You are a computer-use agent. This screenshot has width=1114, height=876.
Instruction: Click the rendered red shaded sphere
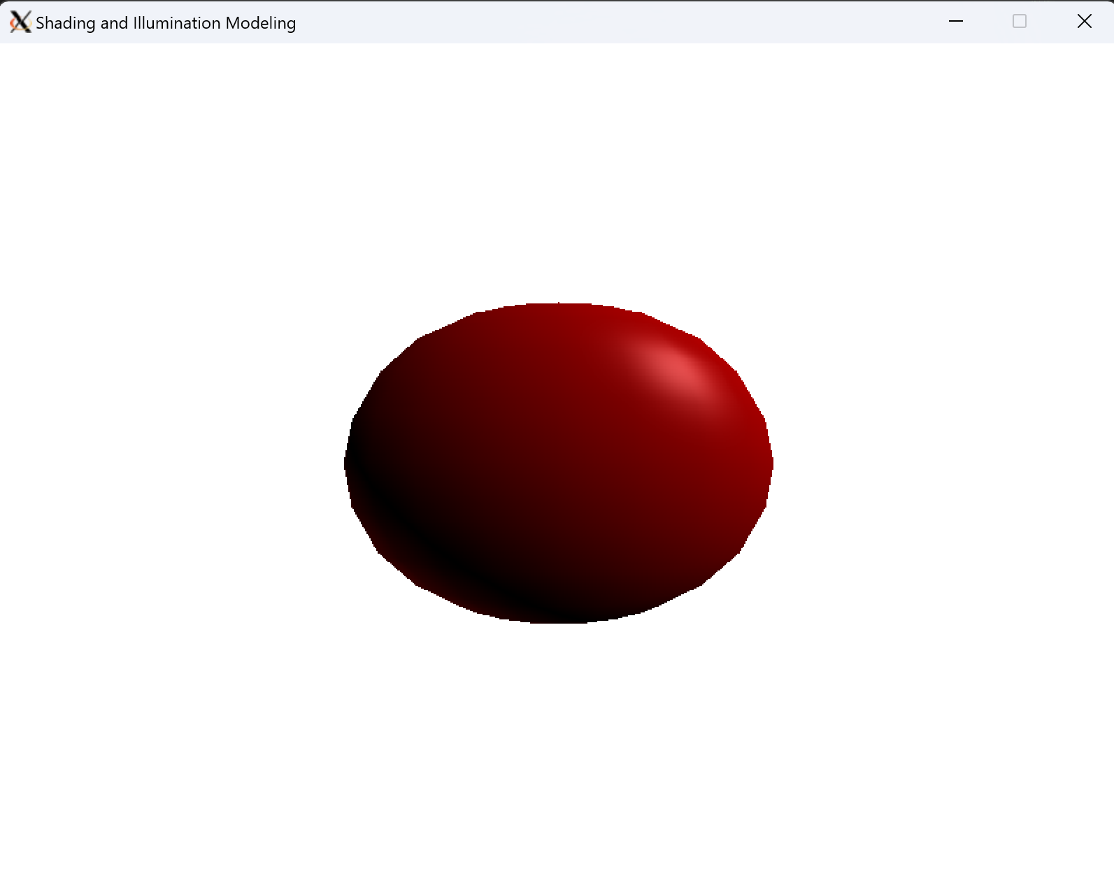click(x=559, y=463)
